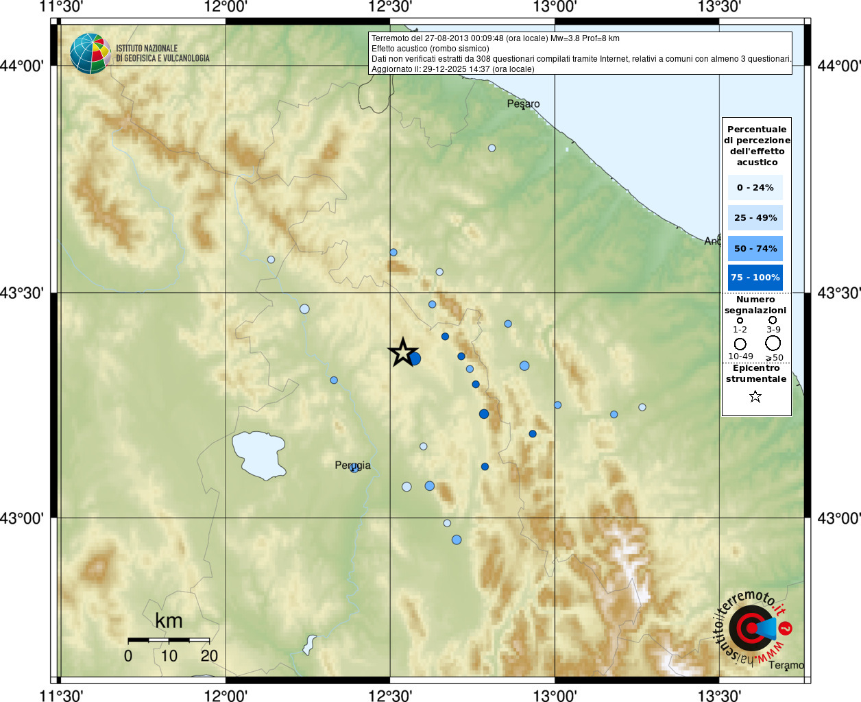Click the line about data from 308 questionnaires

[x=581, y=59]
